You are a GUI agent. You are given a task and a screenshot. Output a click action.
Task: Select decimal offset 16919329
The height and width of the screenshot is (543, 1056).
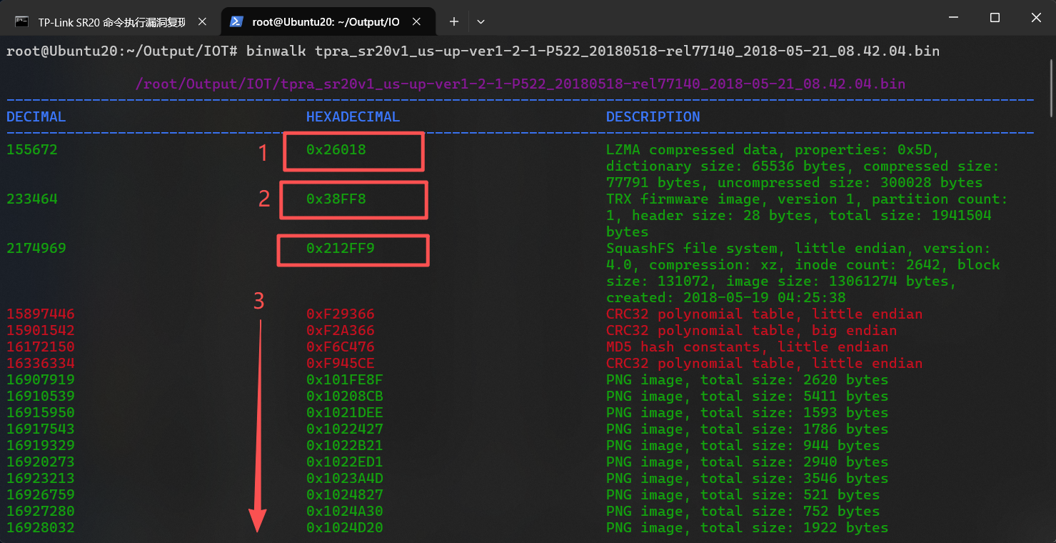[x=41, y=445]
